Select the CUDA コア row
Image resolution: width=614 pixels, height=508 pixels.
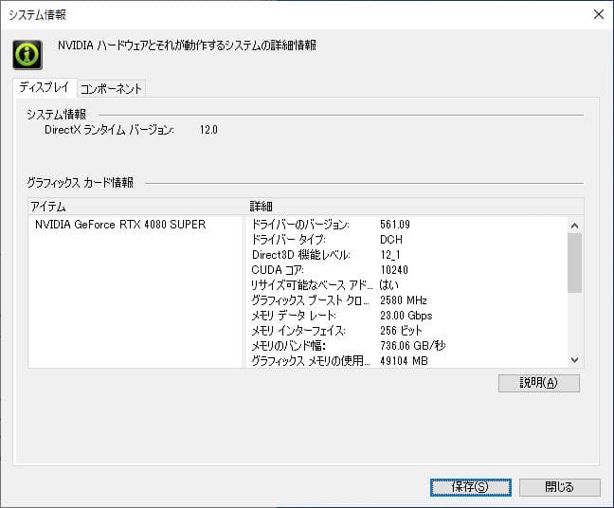pos(407,270)
